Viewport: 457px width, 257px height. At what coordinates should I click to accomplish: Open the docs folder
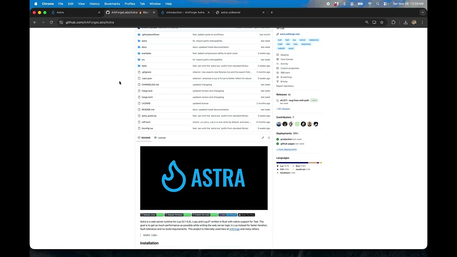pyautogui.click(x=144, y=47)
